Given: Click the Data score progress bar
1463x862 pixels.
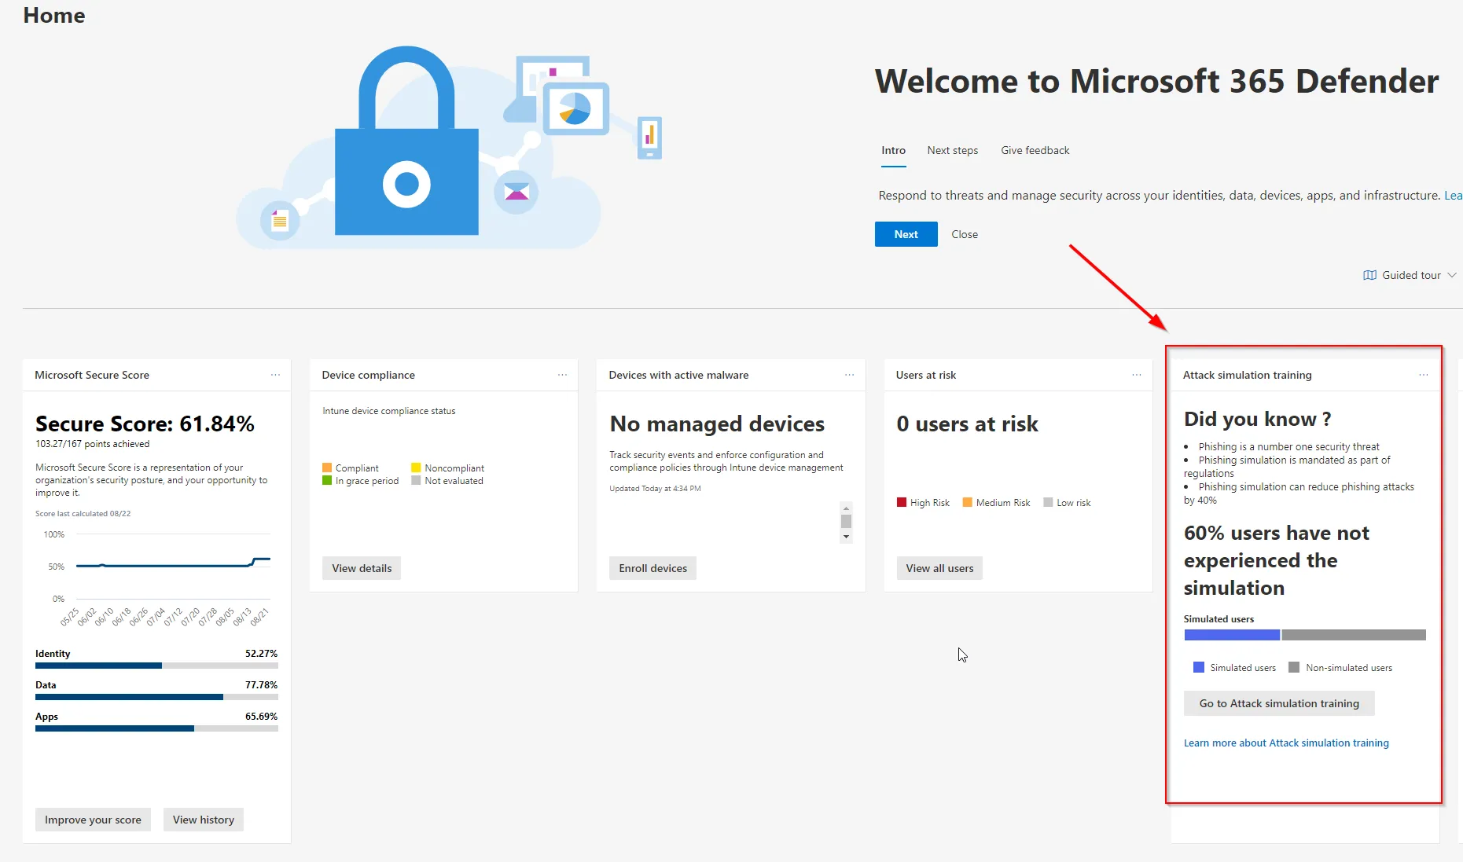Looking at the screenshot, I should pyautogui.click(x=156, y=697).
